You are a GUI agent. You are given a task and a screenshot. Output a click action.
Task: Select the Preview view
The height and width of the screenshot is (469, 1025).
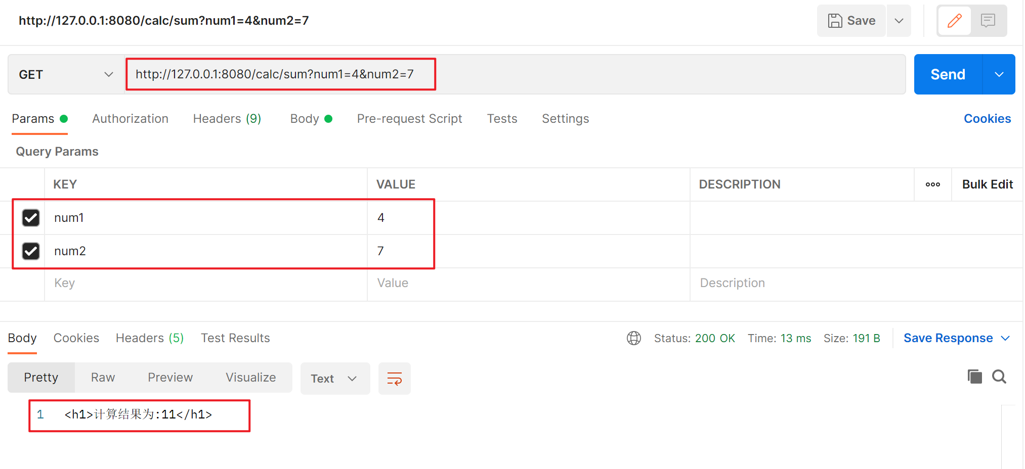click(x=170, y=378)
